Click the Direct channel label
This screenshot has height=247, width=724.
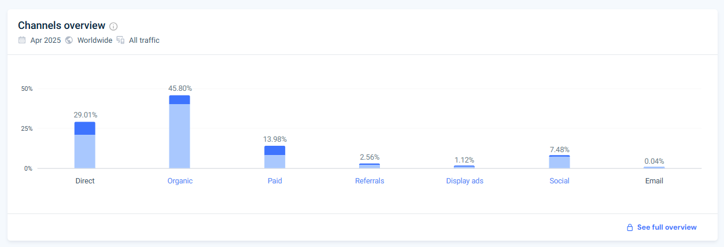click(85, 180)
